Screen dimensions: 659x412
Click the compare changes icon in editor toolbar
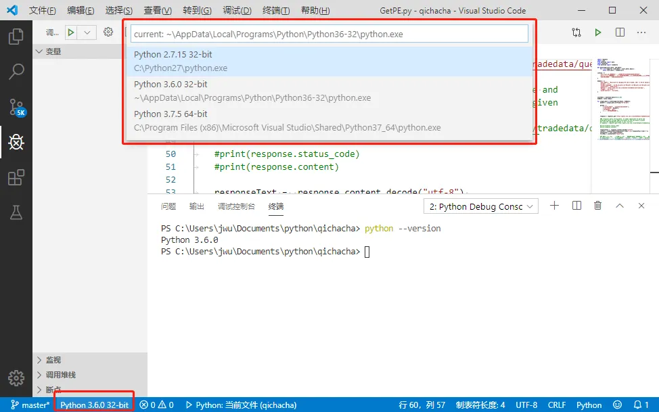click(576, 32)
